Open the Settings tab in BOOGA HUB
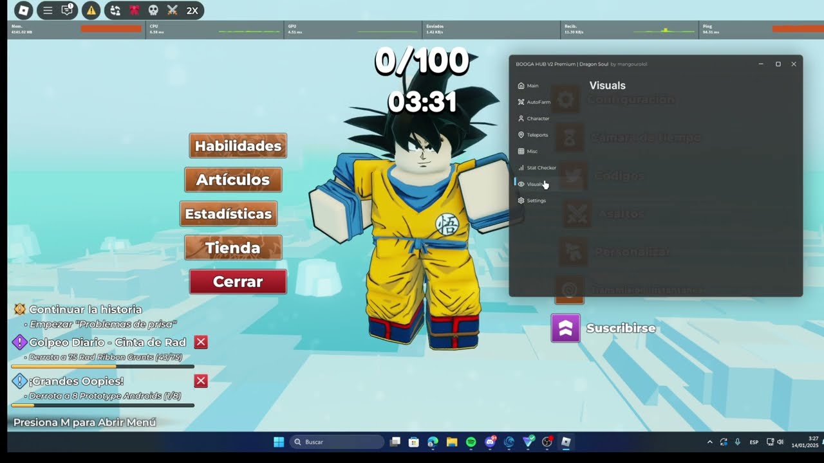The width and height of the screenshot is (824, 463). pos(532,201)
